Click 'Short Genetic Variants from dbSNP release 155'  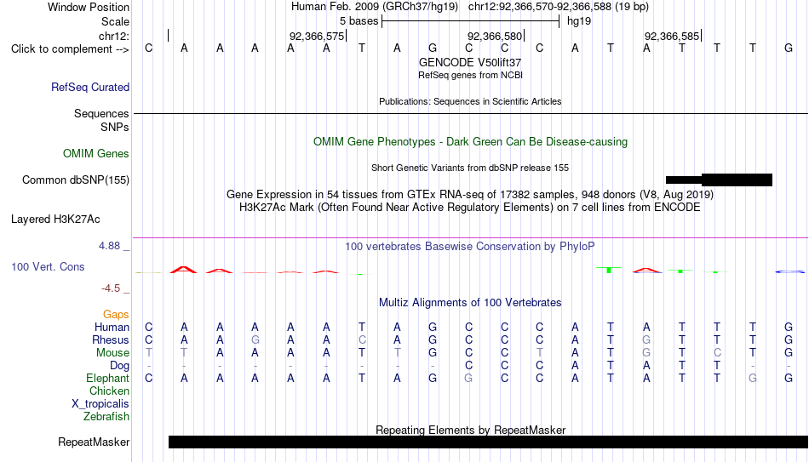470,168
